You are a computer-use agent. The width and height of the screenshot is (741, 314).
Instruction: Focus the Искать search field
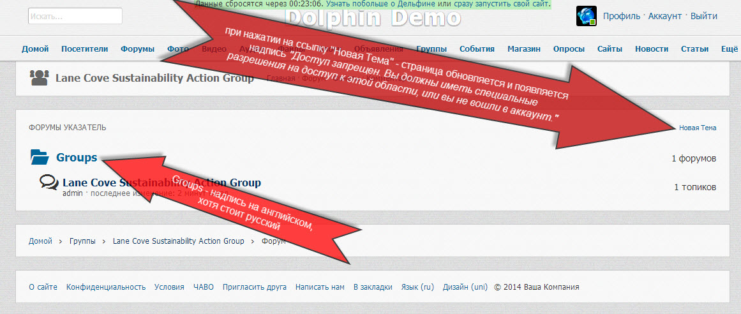[75, 16]
